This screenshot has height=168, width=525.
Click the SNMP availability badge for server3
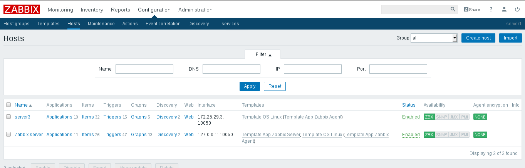[x=441, y=117]
